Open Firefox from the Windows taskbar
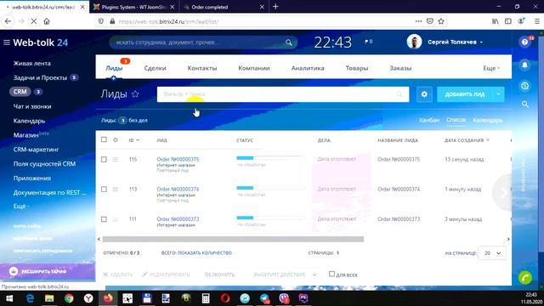 click(108, 298)
